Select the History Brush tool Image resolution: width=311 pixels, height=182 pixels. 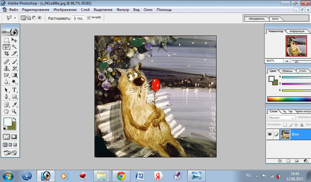14,68
